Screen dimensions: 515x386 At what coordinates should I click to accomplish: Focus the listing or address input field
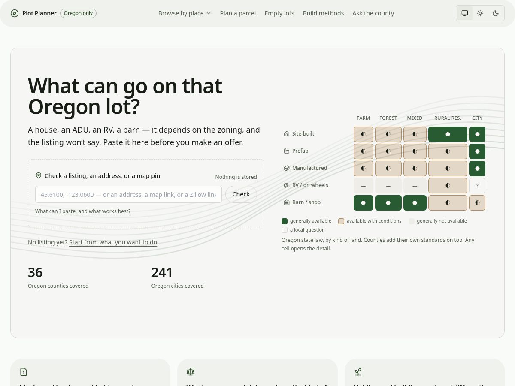pyautogui.click(x=128, y=194)
